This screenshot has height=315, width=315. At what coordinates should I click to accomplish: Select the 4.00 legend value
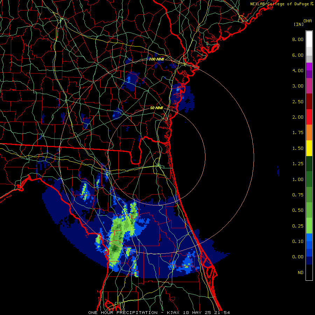298,70
